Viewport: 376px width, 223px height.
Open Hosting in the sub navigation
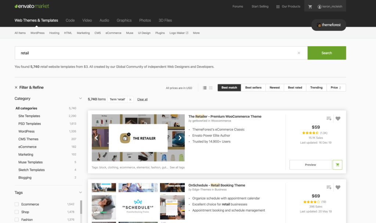54,33
